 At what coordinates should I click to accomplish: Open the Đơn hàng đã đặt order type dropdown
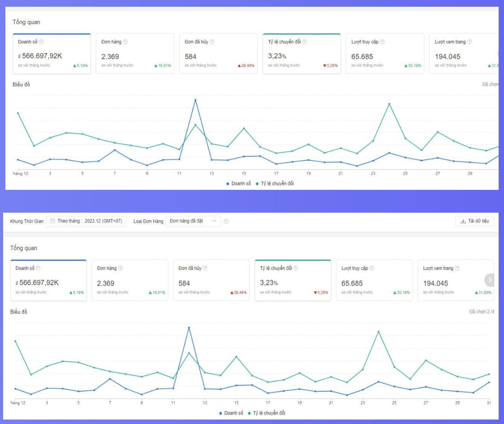click(193, 221)
